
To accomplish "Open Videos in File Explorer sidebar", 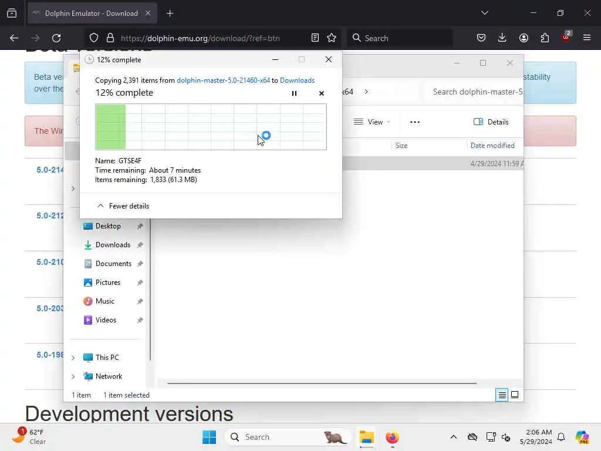I will tap(106, 320).
